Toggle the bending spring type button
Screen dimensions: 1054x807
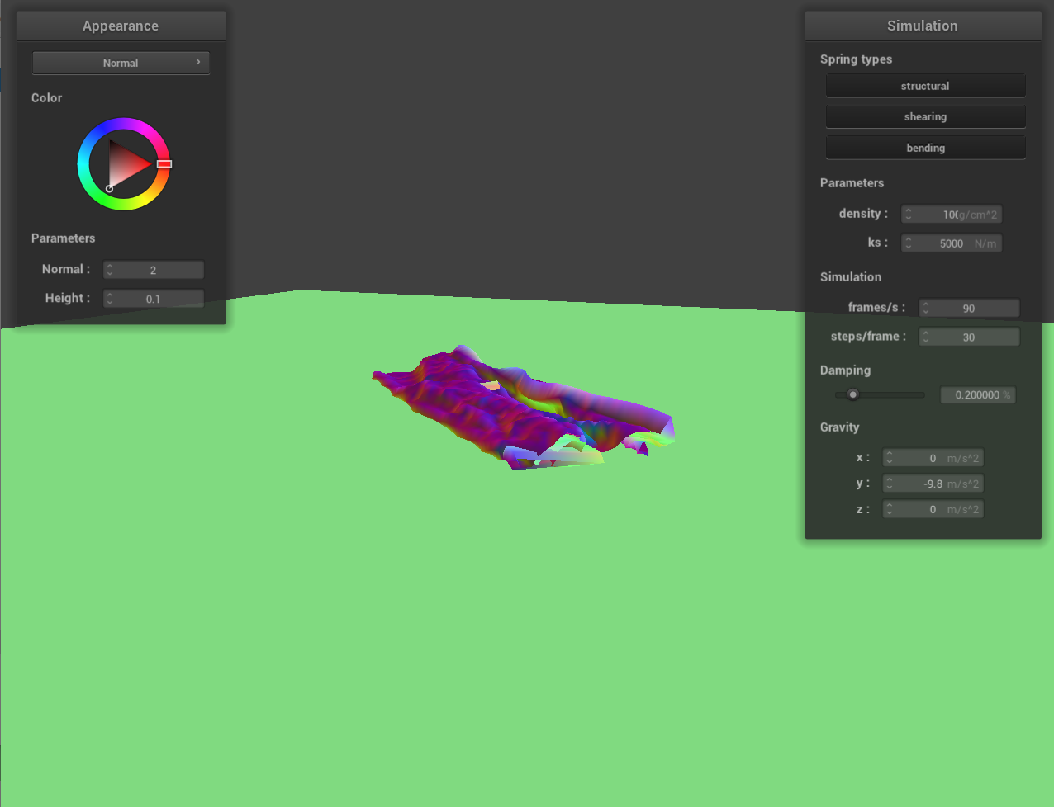pyautogui.click(x=925, y=148)
